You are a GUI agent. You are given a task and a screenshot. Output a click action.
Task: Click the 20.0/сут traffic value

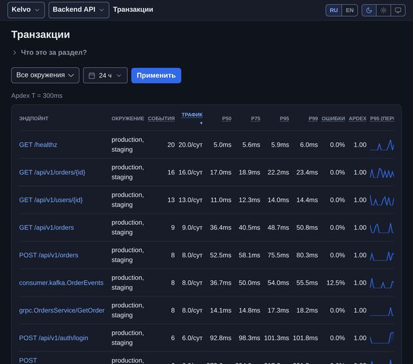pos(191,145)
